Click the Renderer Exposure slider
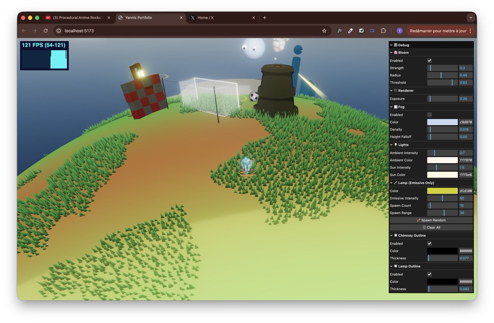The image size is (494, 323). [x=443, y=99]
